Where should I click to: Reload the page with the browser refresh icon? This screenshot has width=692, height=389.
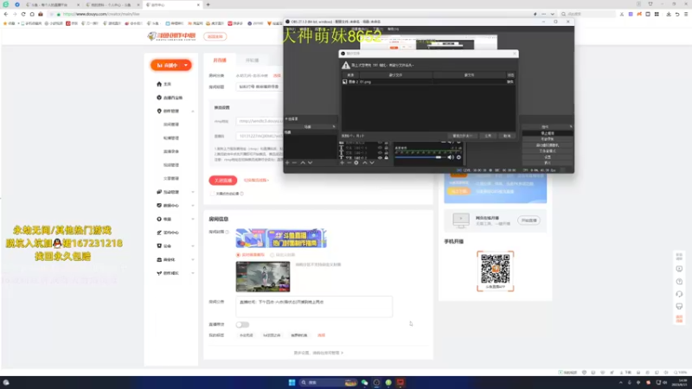23,14
